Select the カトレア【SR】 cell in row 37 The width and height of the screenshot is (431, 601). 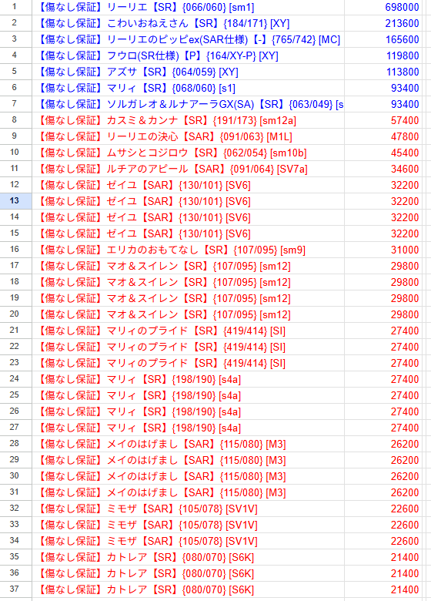(x=188, y=589)
